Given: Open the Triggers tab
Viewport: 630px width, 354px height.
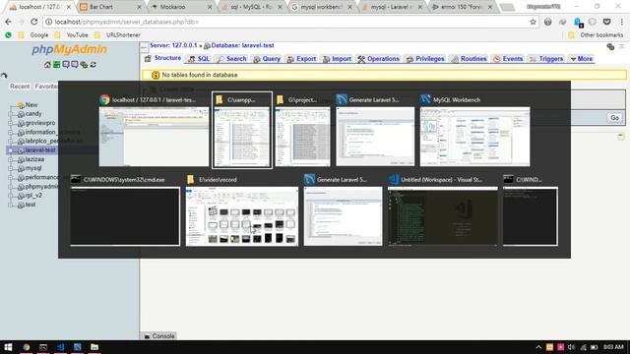Looking at the screenshot, I should coord(546,59).
